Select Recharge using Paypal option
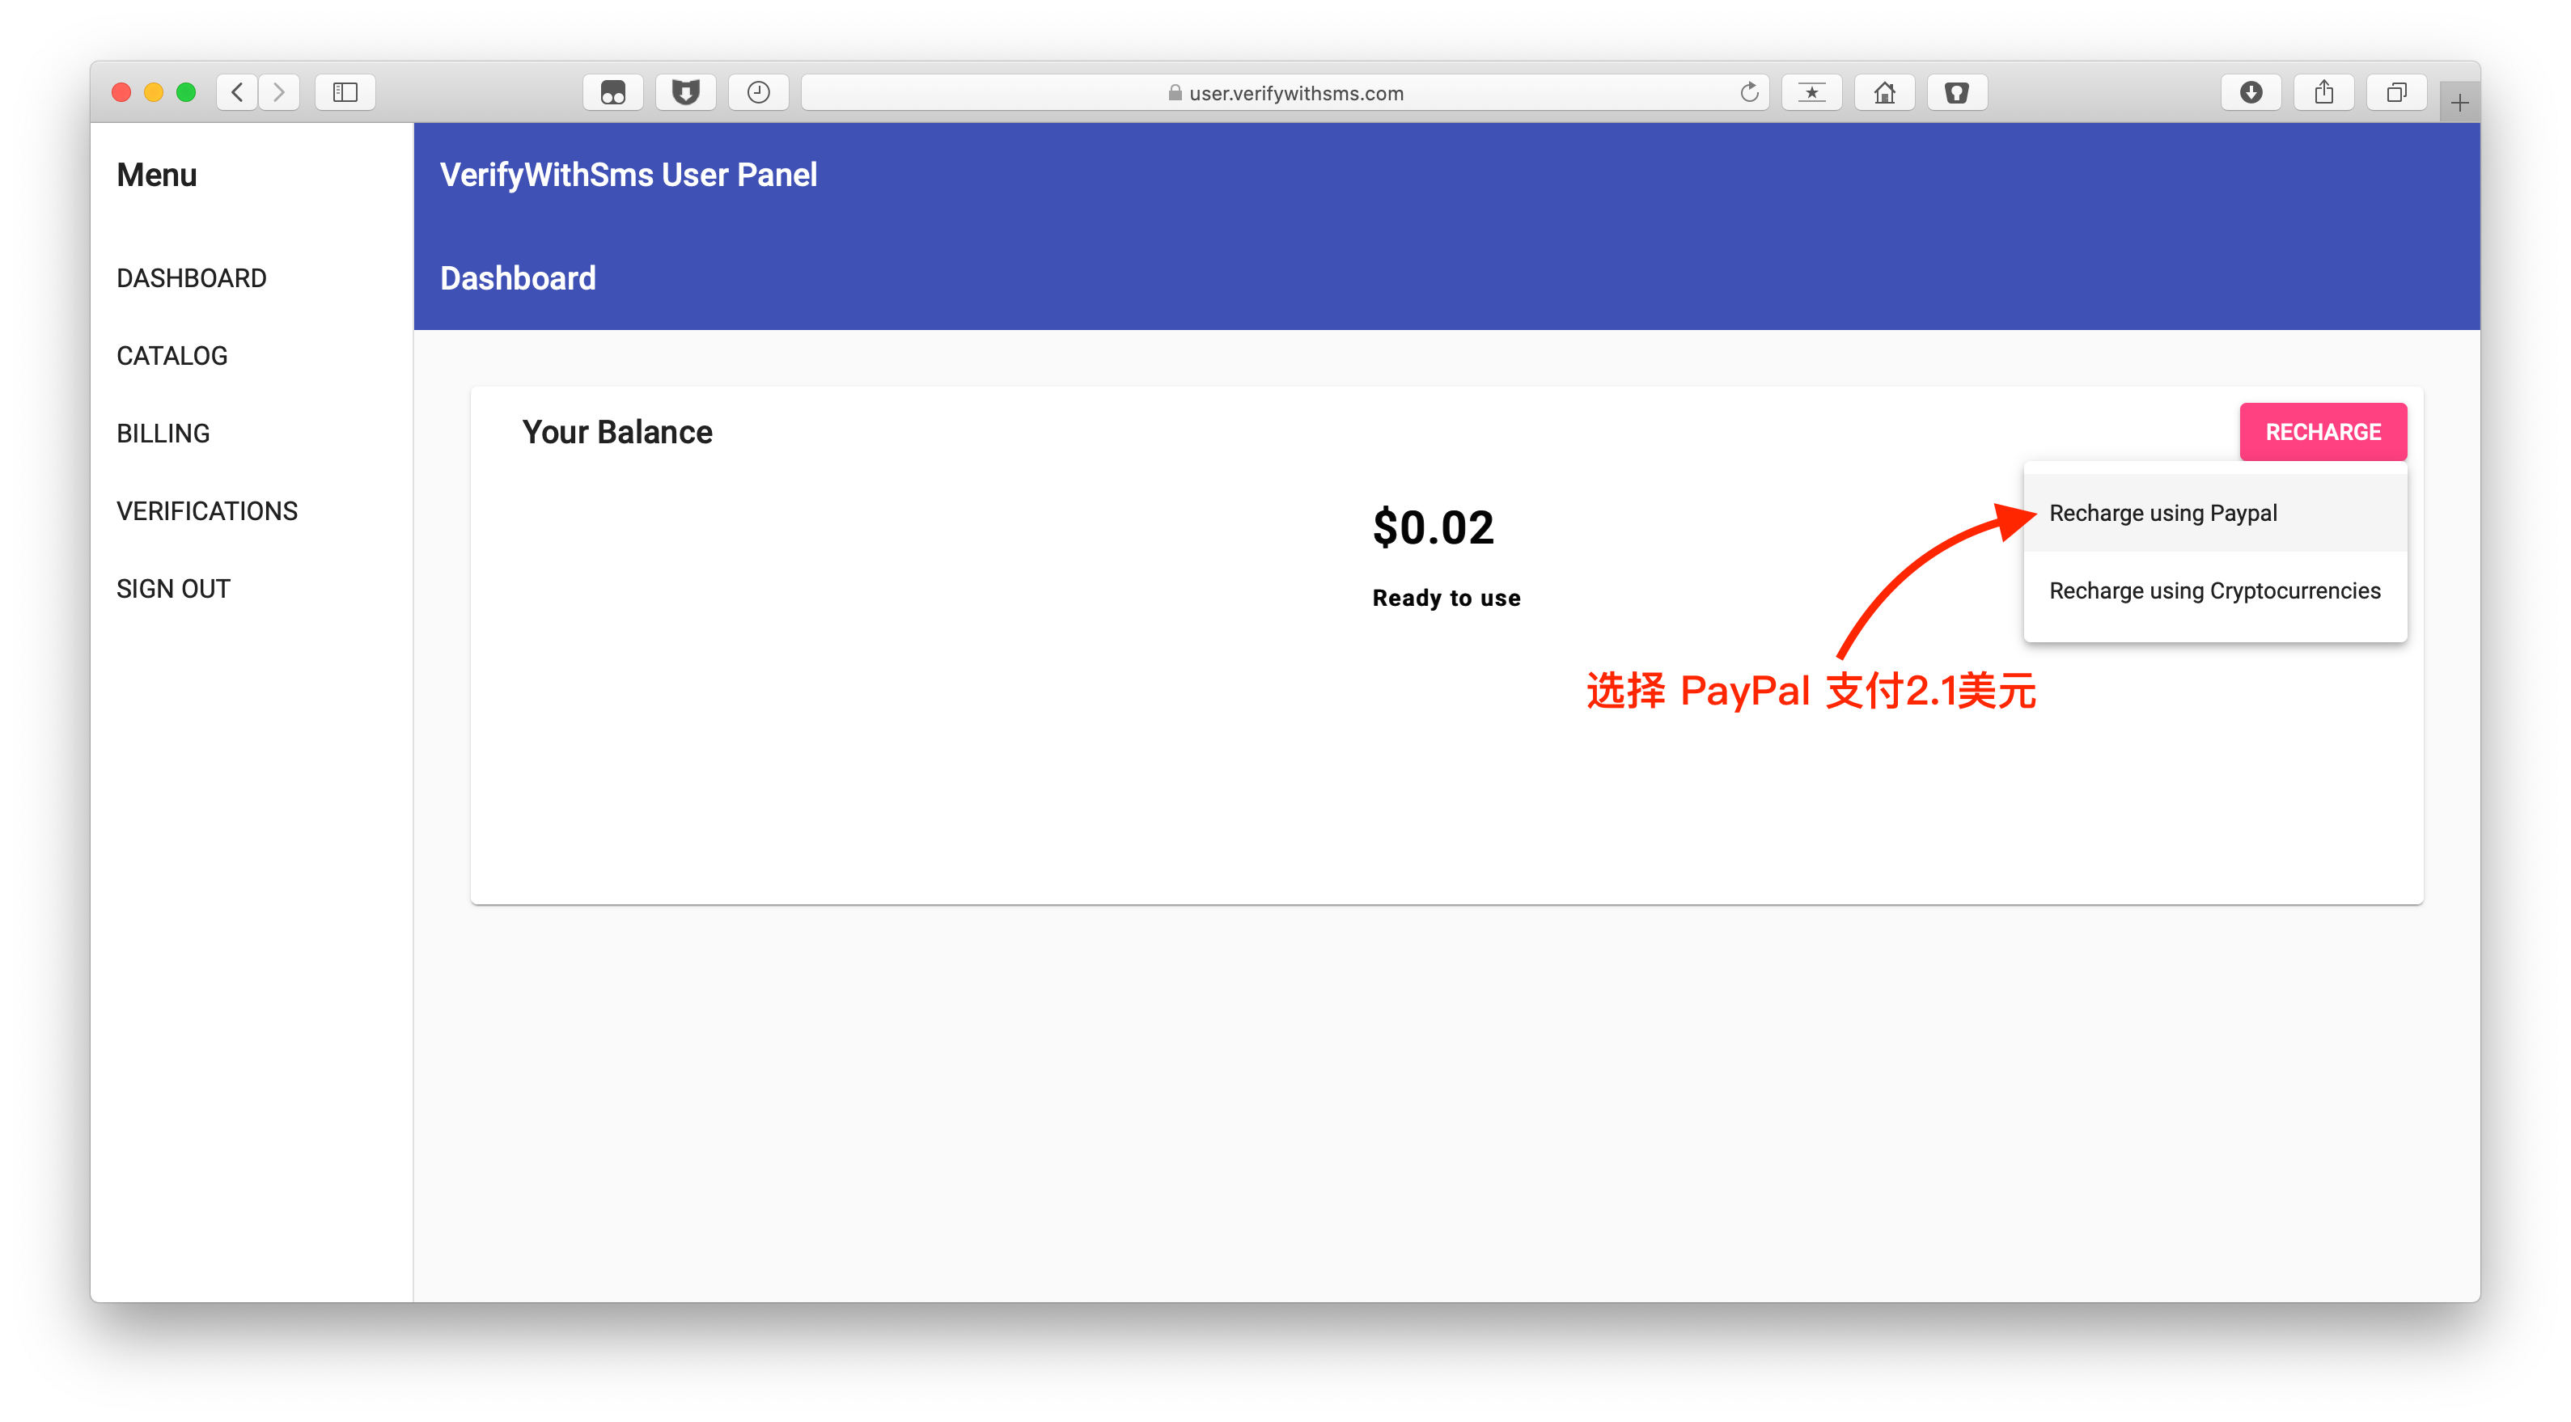 coord(2162,513)
